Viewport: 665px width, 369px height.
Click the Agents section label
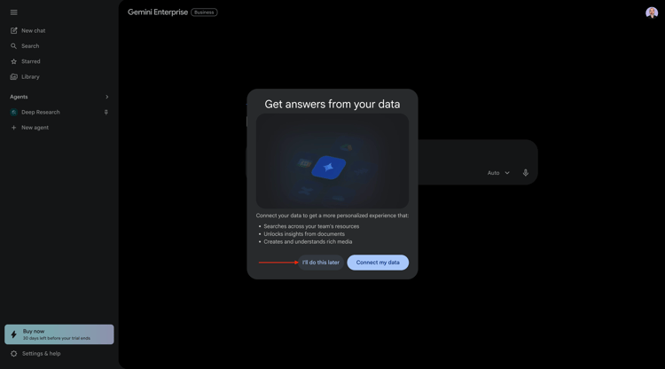(19, 97)
